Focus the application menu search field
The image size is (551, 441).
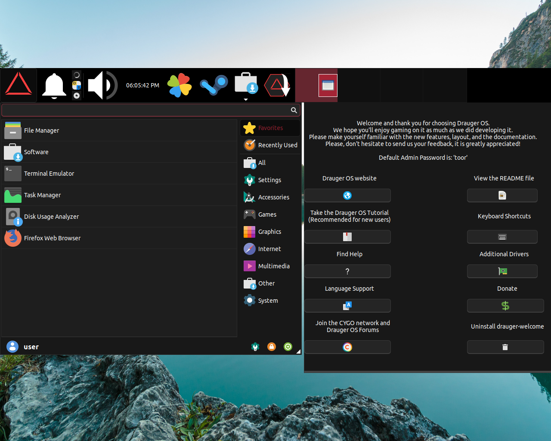pyautogui.click(x=151, y=110)
